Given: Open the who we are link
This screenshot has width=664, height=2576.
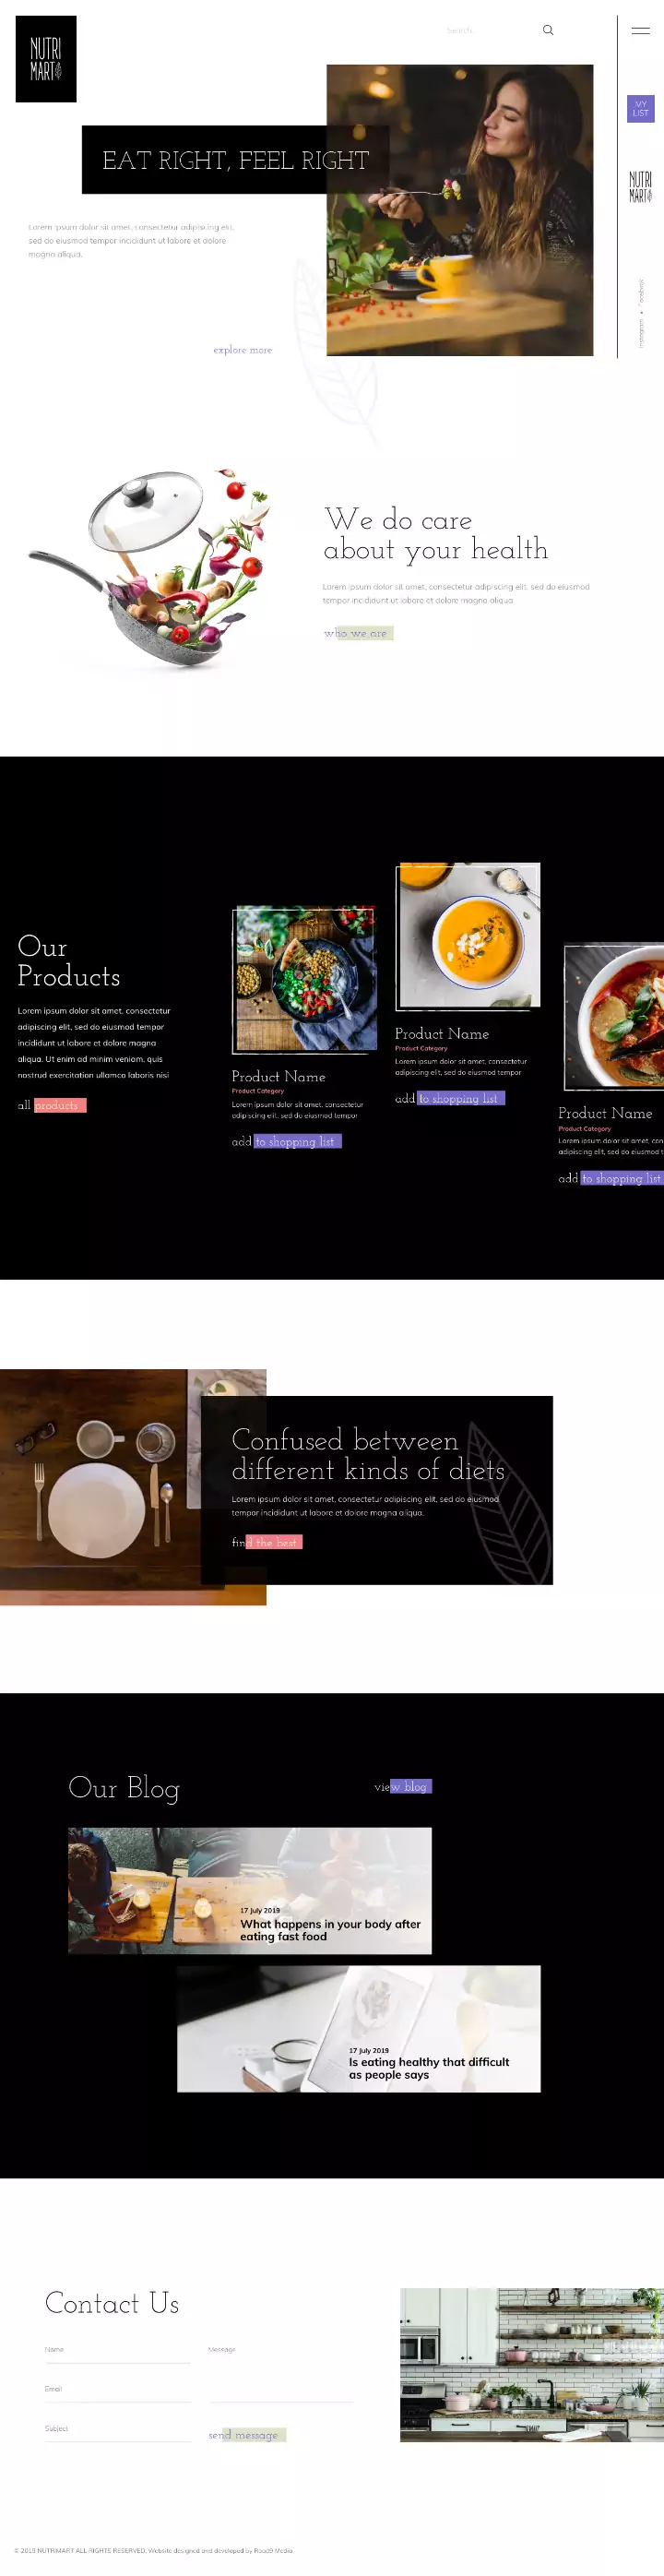Looking at the screenshot, I should [x=358, y=633].
